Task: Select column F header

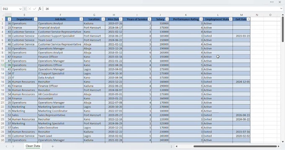Action: click(x=60, y=15)
